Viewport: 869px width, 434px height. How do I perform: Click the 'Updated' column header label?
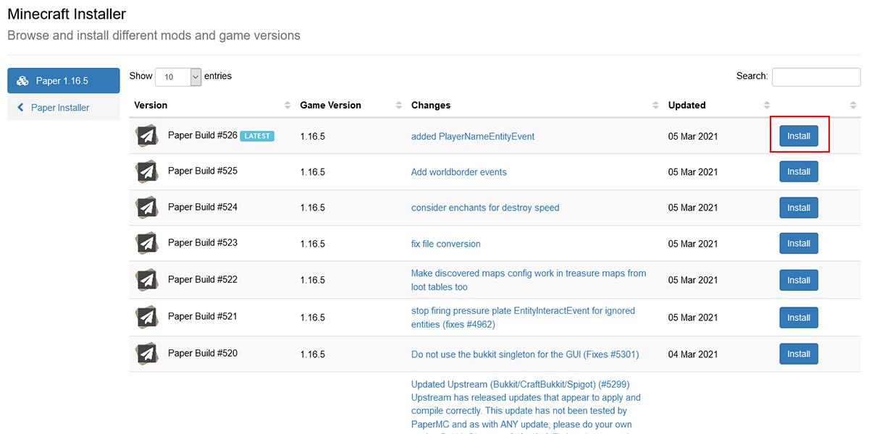[x=687, y=106]
